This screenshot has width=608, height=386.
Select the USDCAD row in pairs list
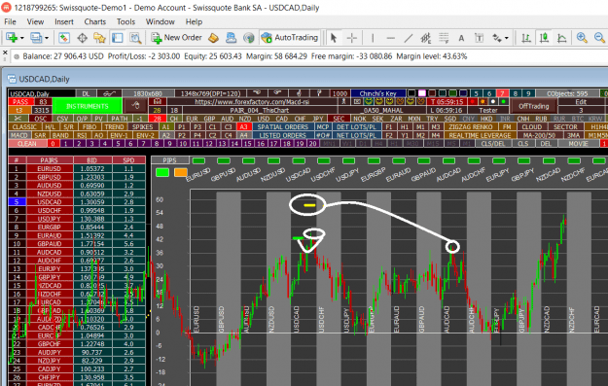(x=77, y=202)
